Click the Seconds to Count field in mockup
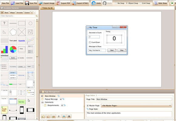 (x=94, y=37)
